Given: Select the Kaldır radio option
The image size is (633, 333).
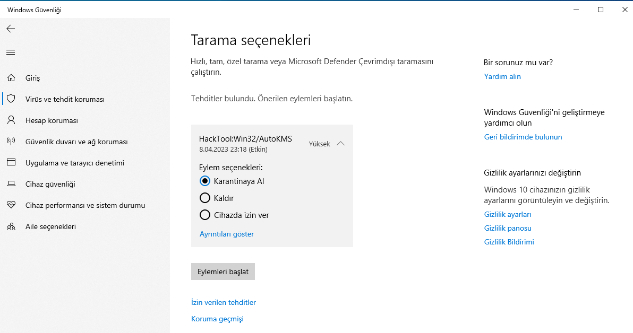Looking at the screenshot, I should click(205, 198).
